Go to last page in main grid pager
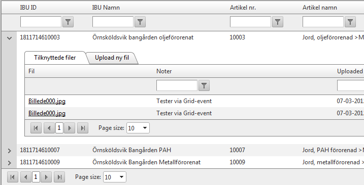364x185 pixels. (x=59, y=177)
